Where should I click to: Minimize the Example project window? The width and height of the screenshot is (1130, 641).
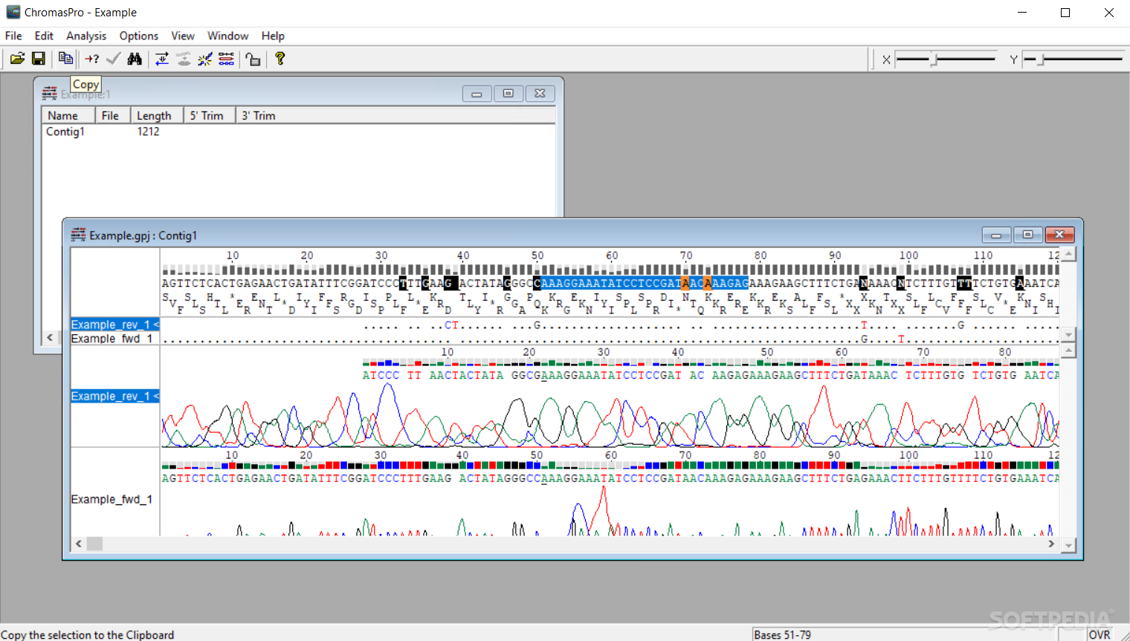[477, 94]
